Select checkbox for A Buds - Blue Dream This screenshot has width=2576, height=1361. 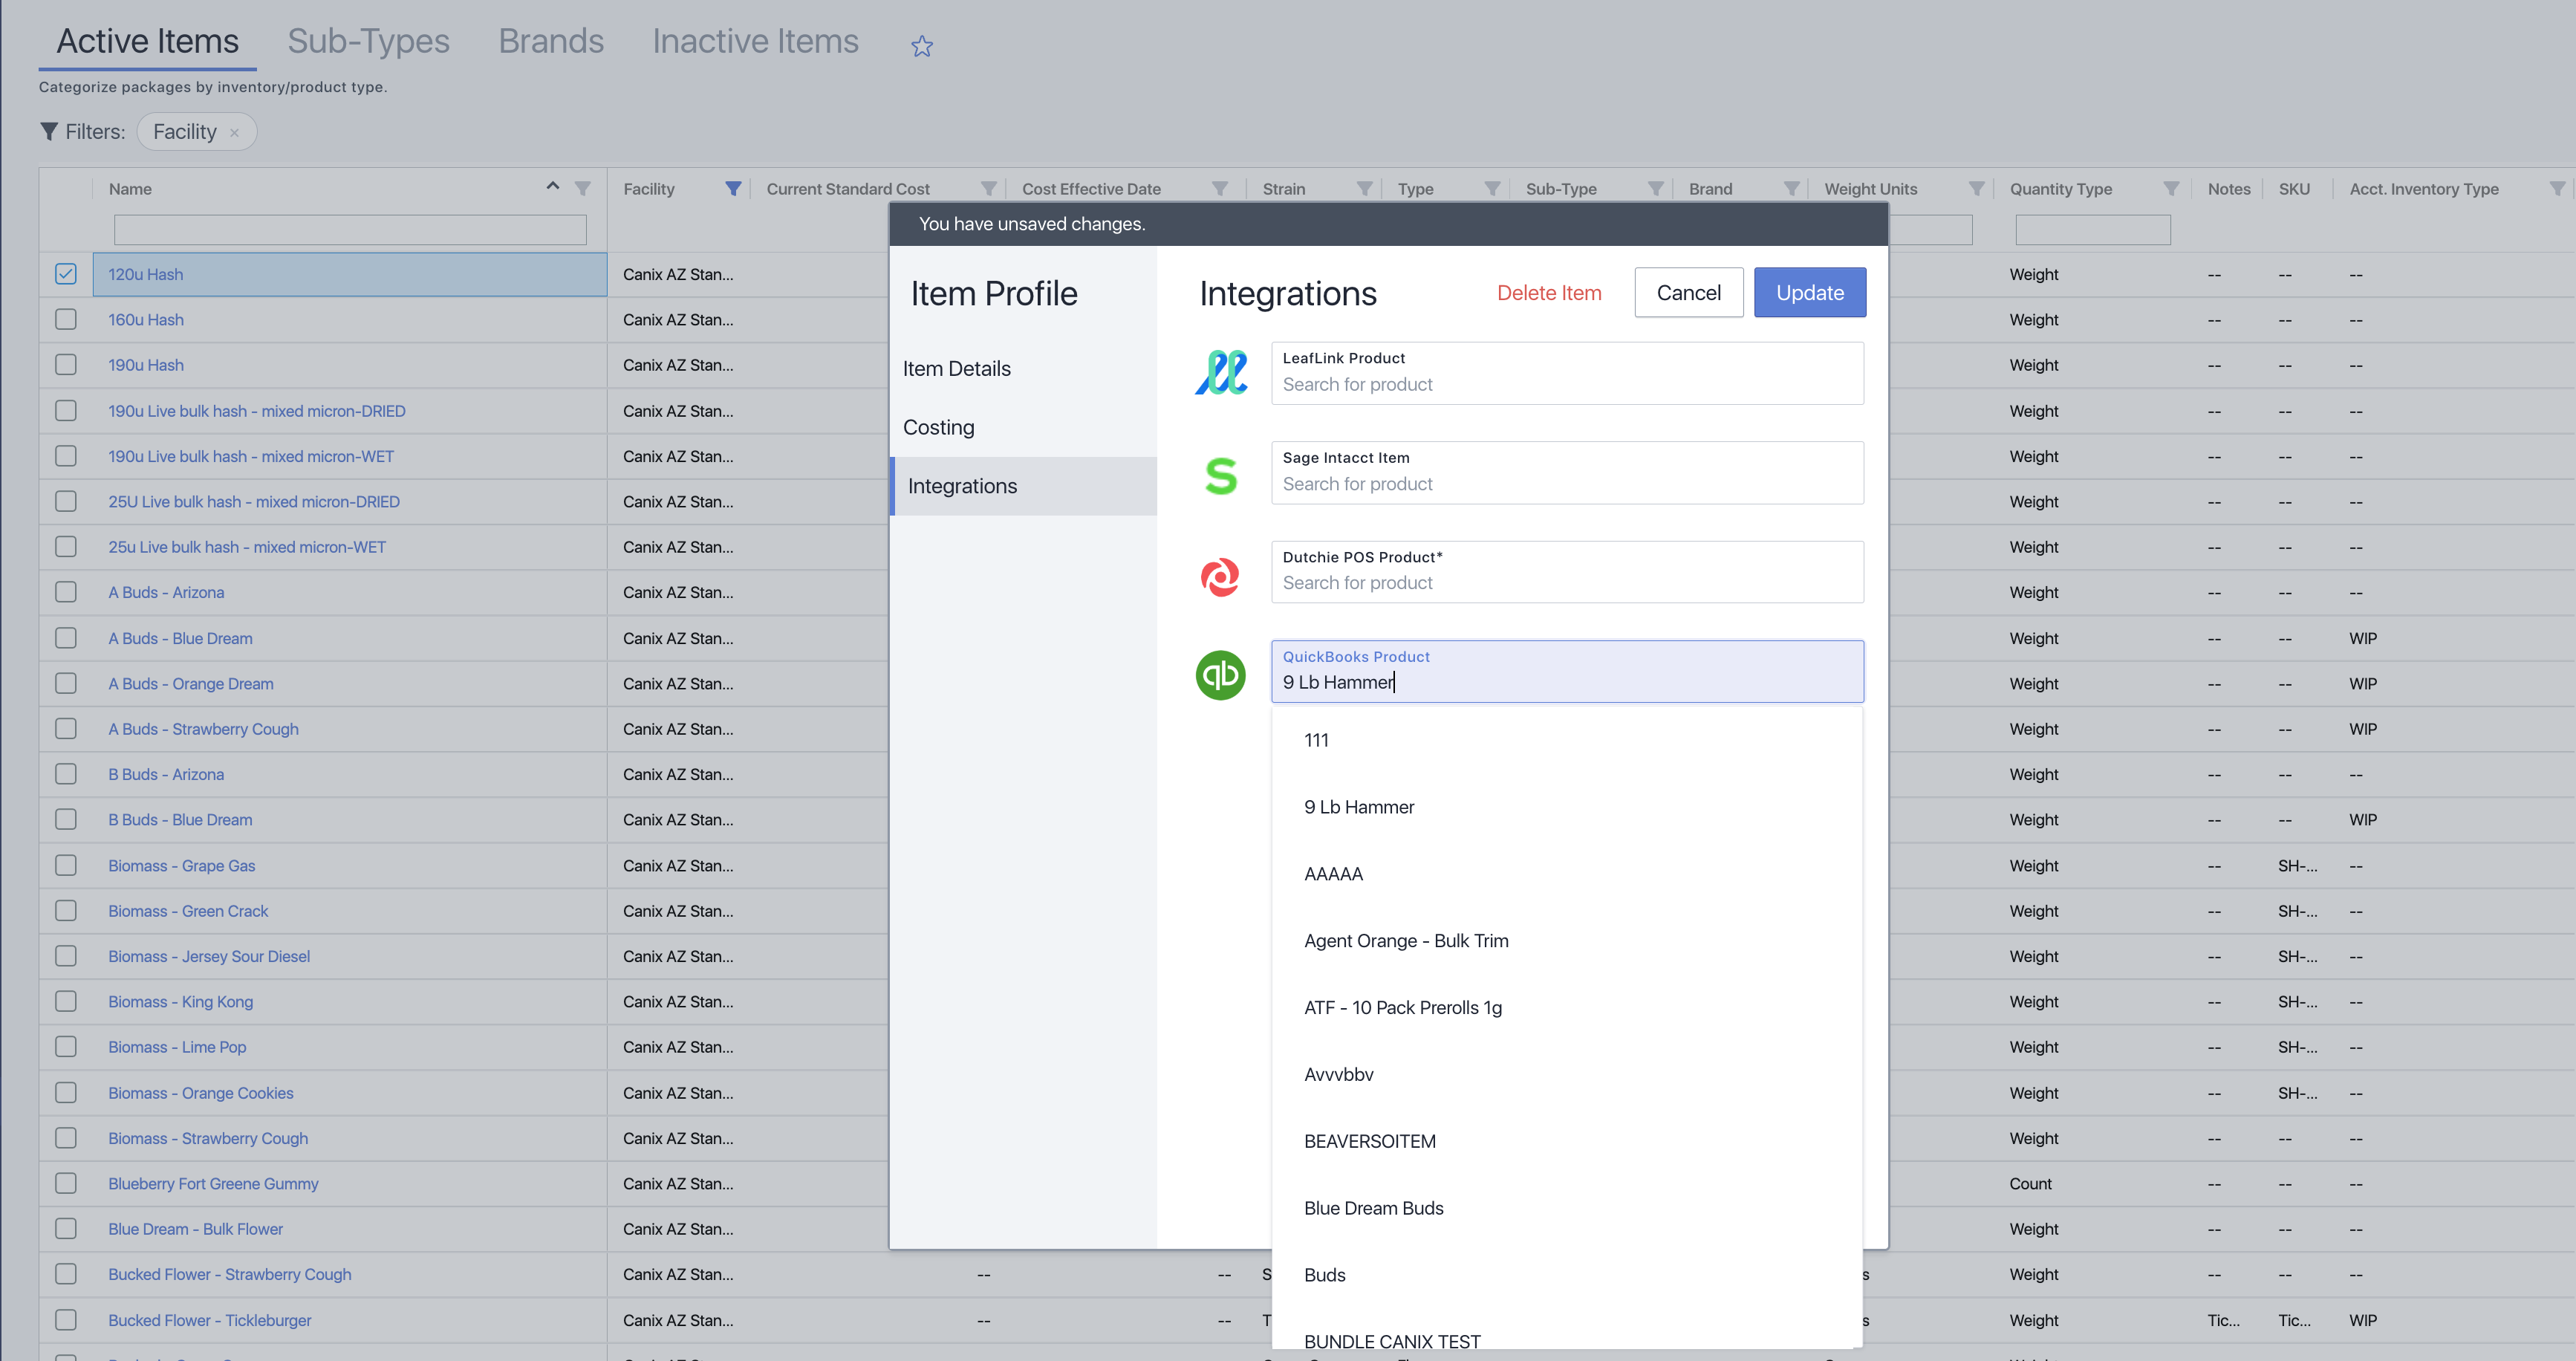click(66, 638)
